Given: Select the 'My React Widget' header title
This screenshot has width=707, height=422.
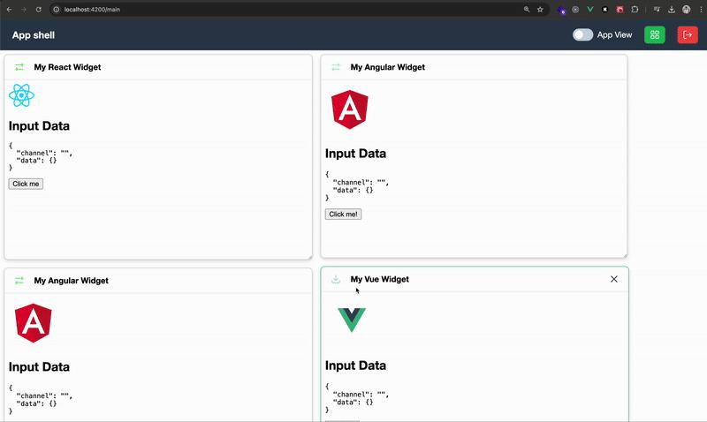Looking at the screenshot, I should (68, 67).
